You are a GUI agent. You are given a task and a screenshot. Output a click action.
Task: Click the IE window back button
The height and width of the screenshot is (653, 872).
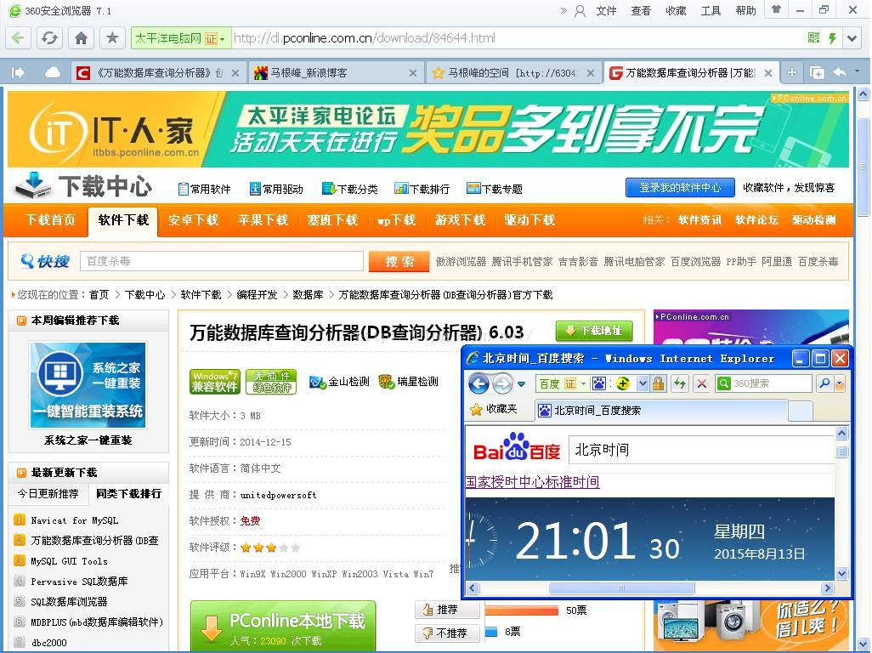(x=479, y=383)
